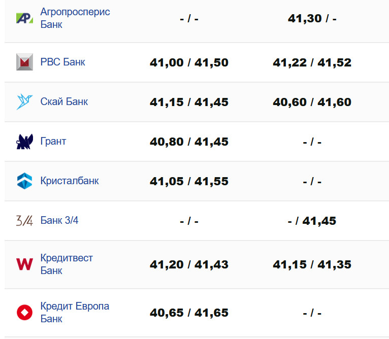
Task: Open the Кредит Европа Банк link
Action: click(75, 312)
